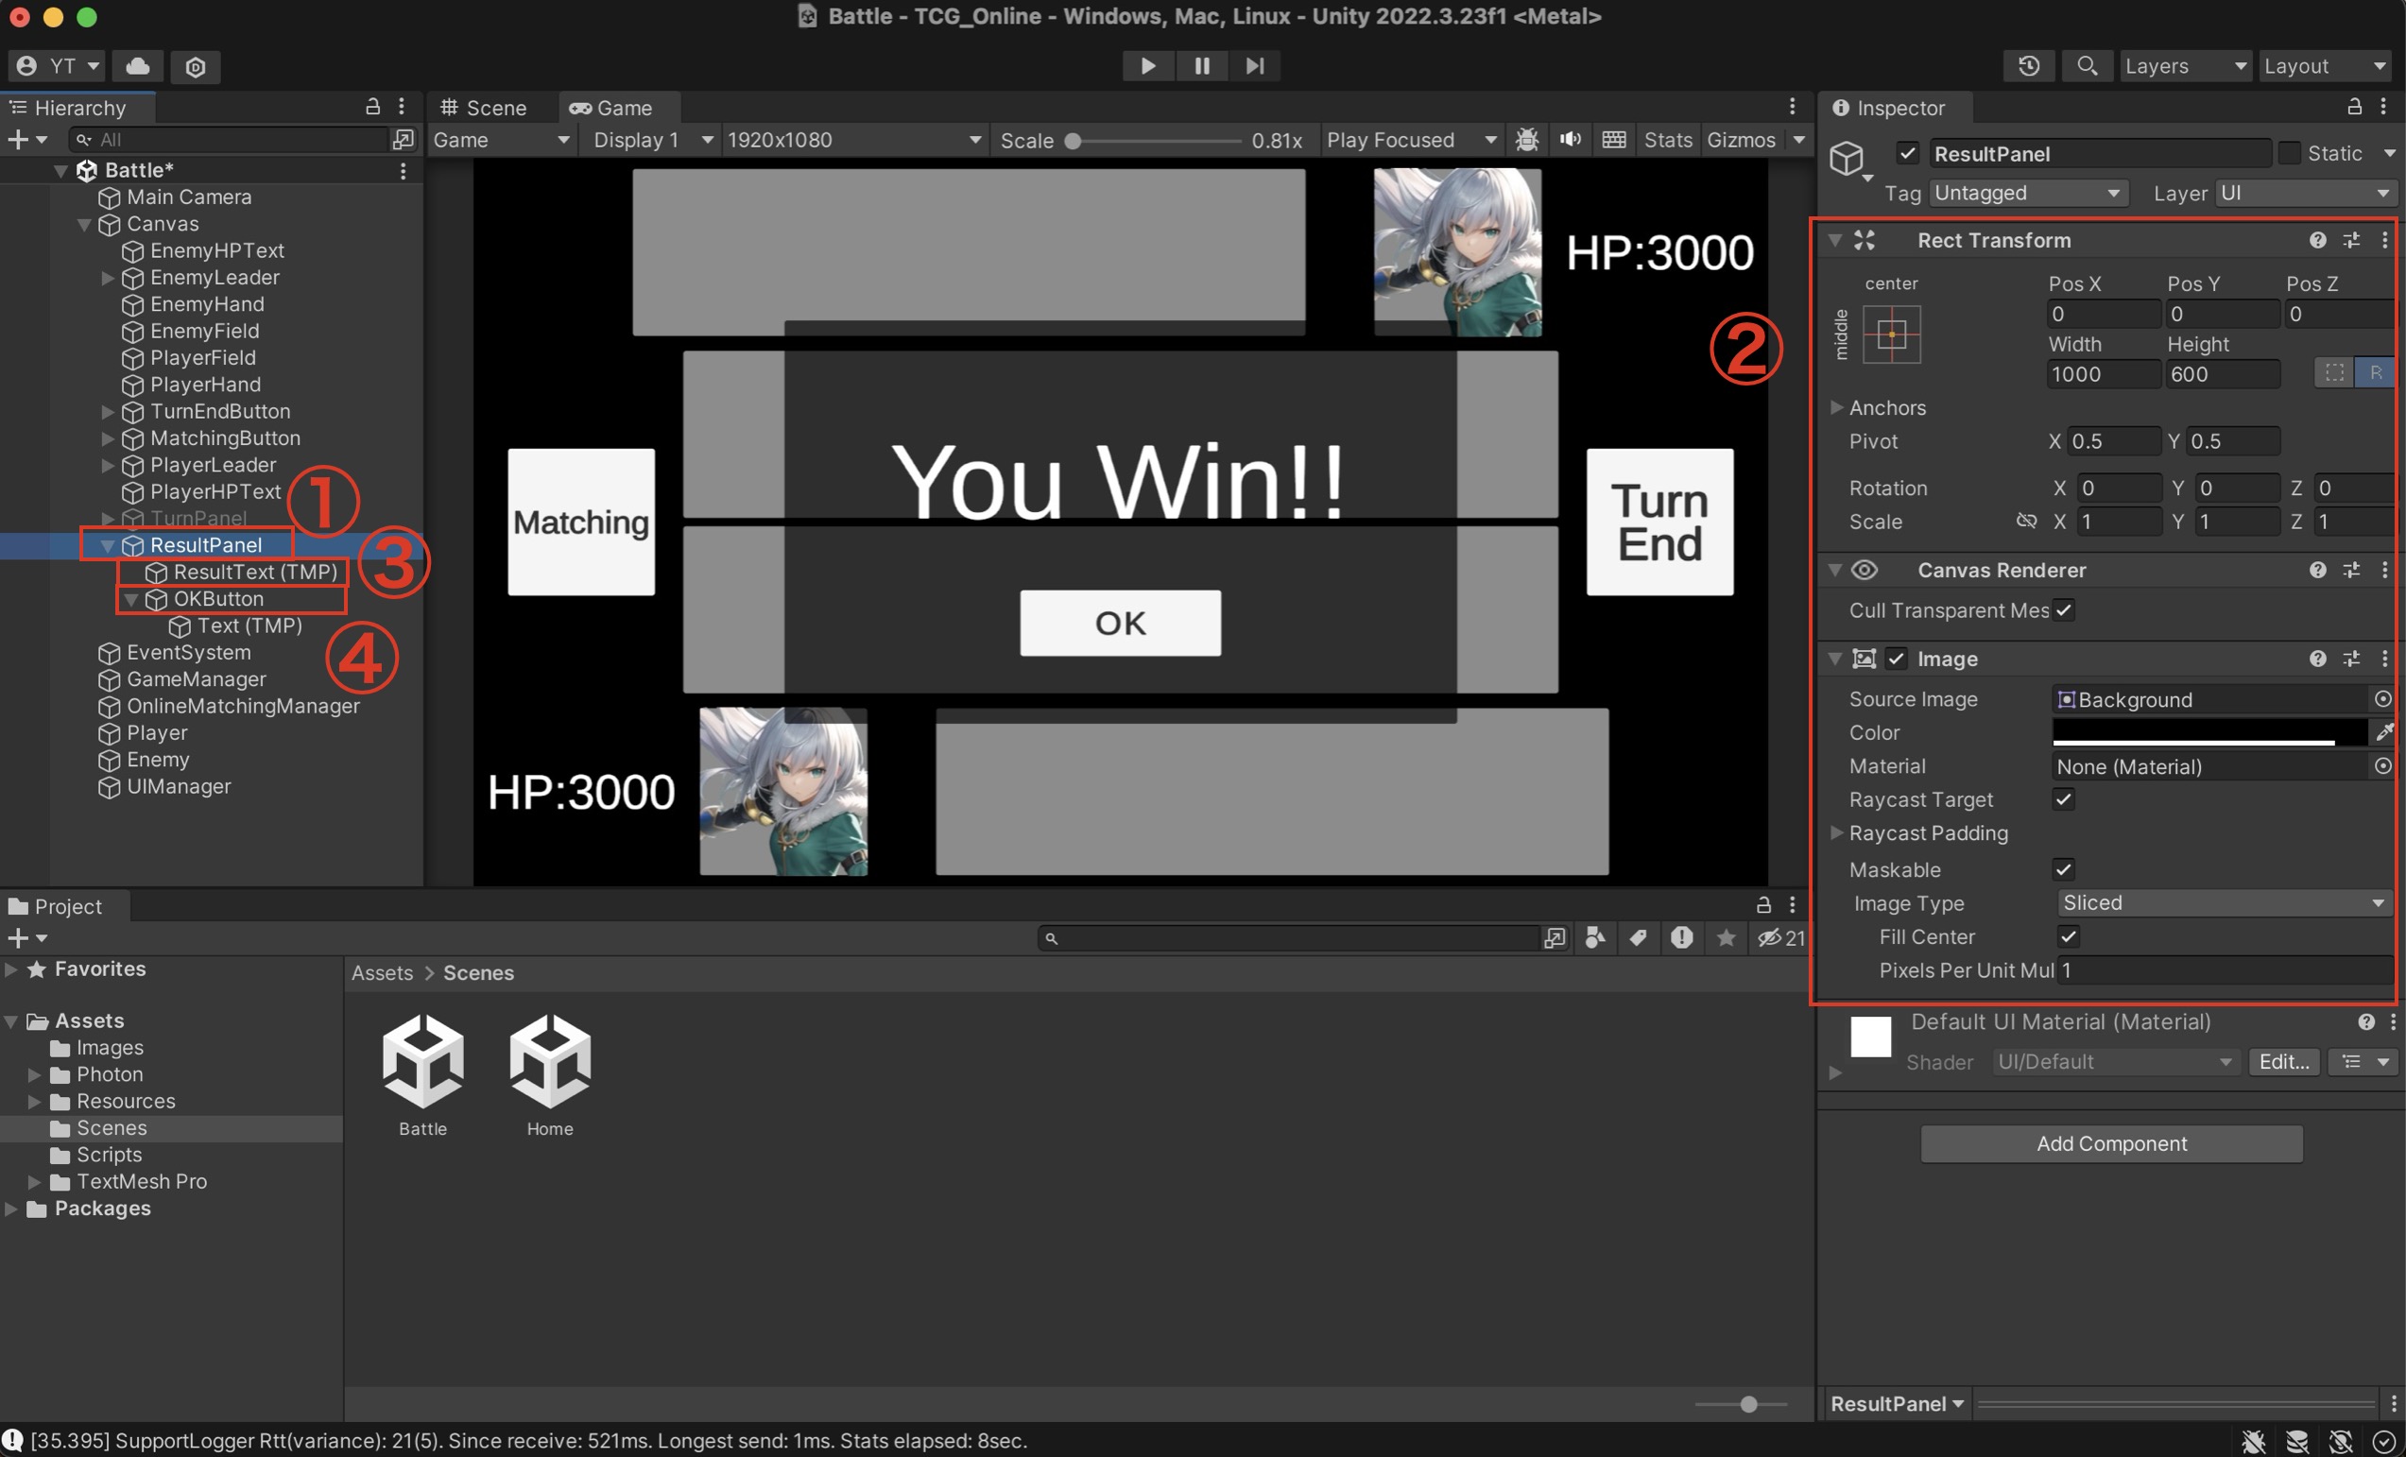Open the anchor presets box

tap(1891, 334)
